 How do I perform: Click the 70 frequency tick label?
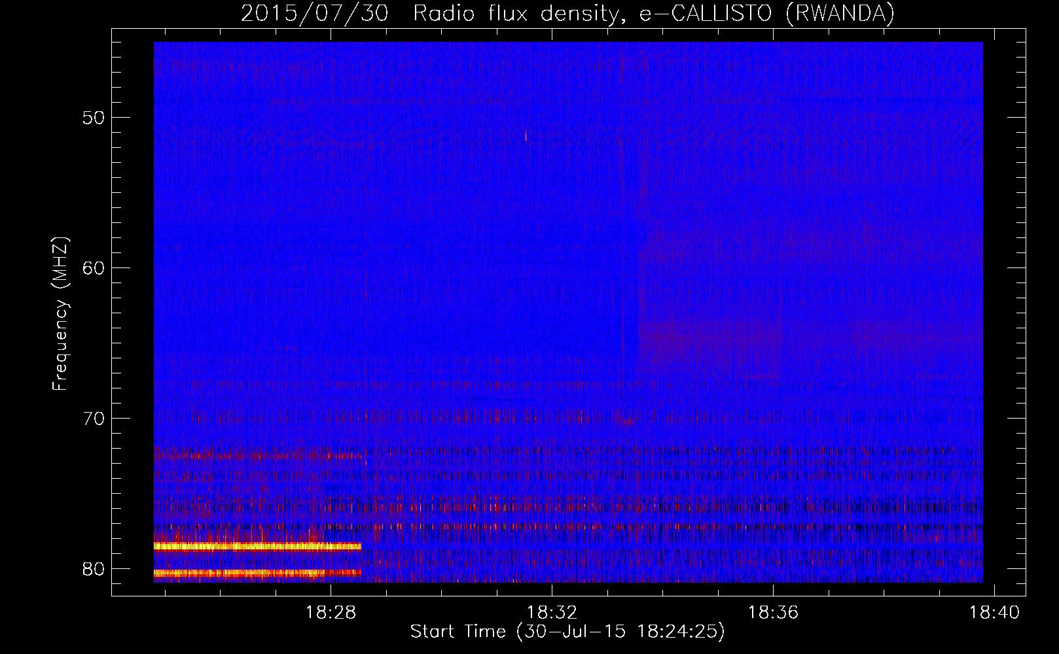coord(94,419)
